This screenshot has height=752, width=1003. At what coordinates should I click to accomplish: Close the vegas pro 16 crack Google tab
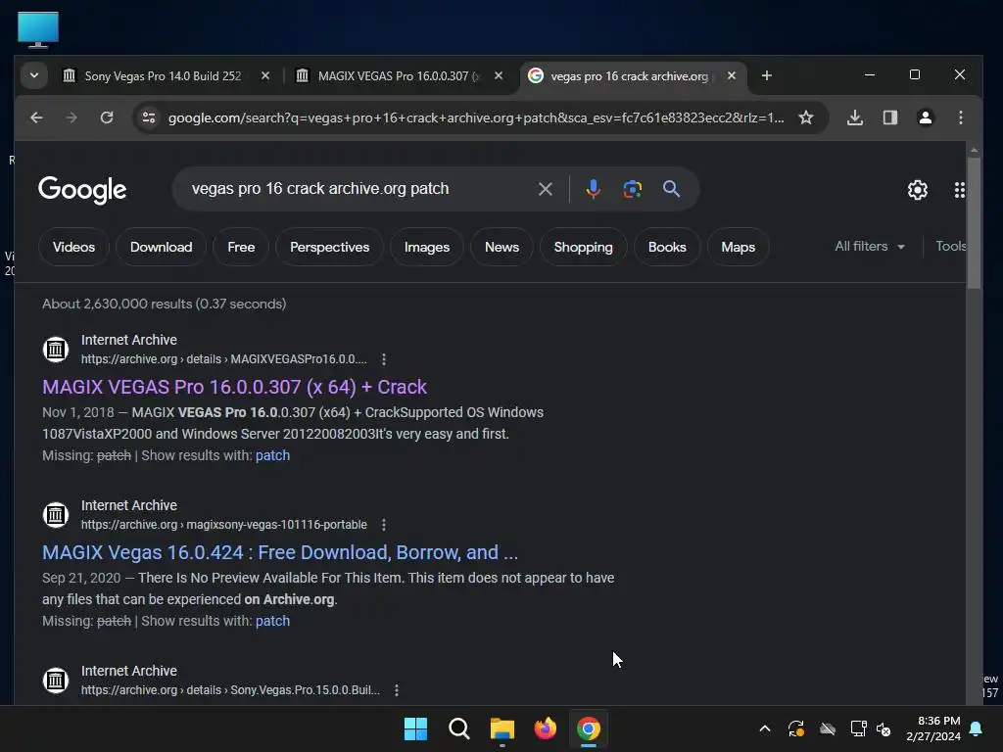click(x=731, y=76)
